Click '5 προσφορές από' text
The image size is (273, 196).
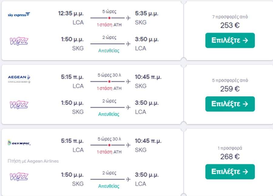230,80
